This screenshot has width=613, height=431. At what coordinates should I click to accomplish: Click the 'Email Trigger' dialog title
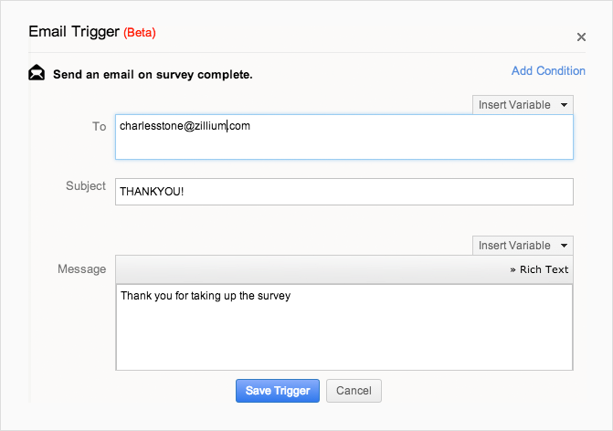(74, 32)
